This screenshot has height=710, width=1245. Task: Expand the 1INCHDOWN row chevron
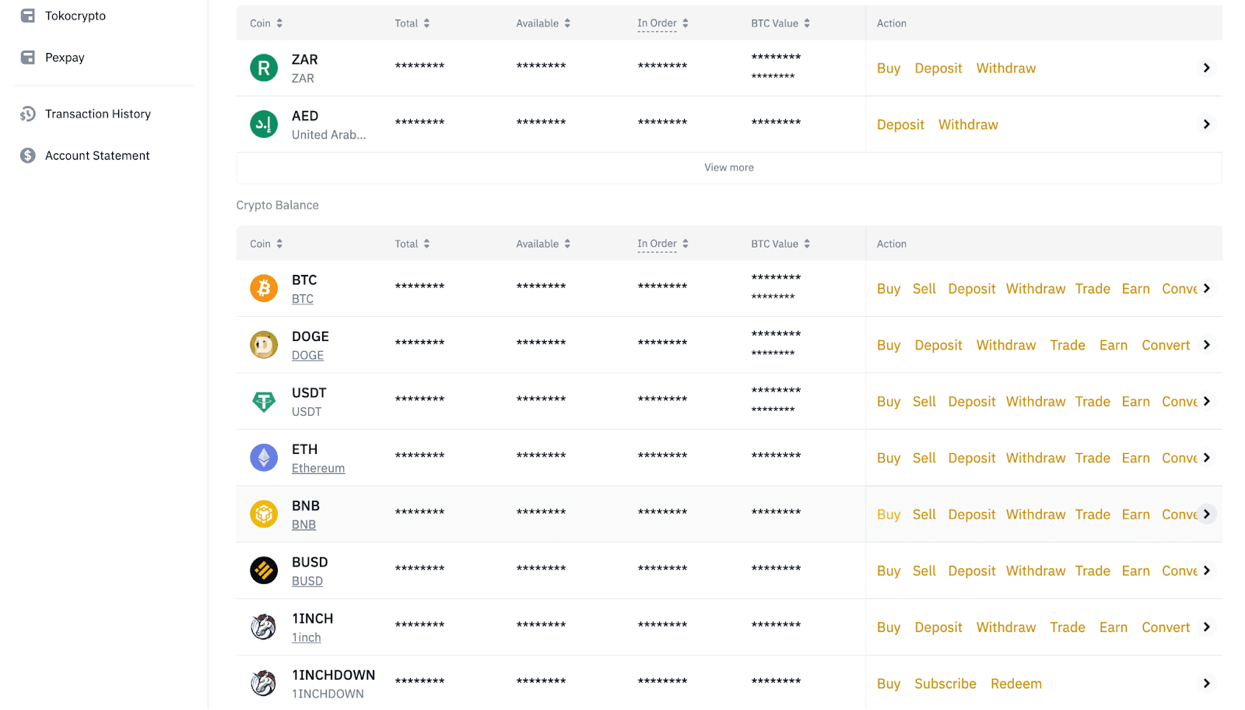(1206, 684)
